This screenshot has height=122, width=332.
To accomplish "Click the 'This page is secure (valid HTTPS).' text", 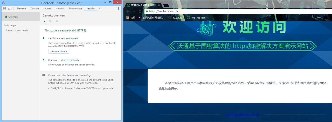I will pos(66,30).
